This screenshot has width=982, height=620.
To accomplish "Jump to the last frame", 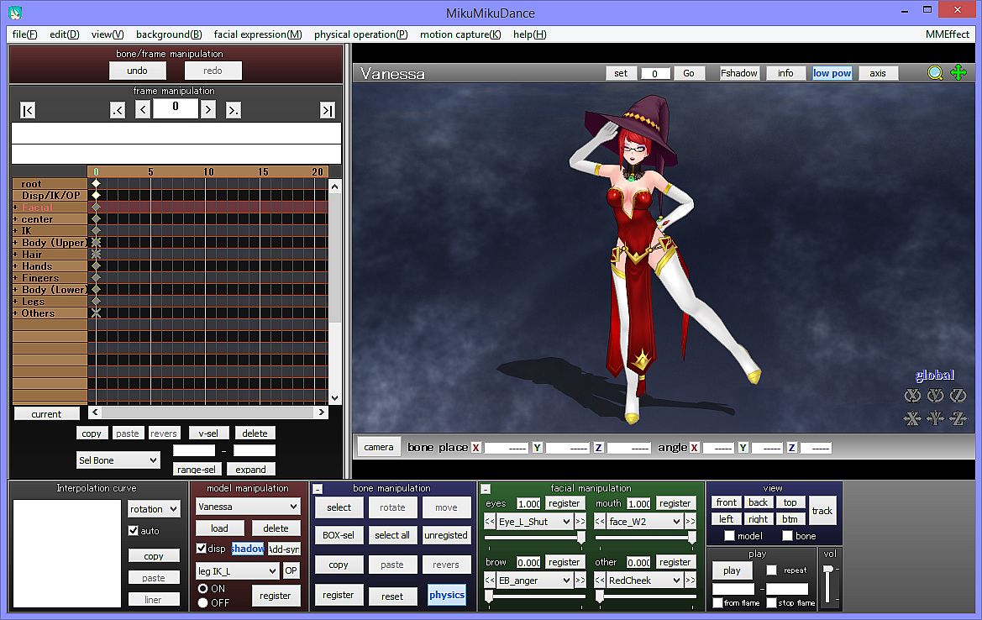I will [x=328, y=110].
